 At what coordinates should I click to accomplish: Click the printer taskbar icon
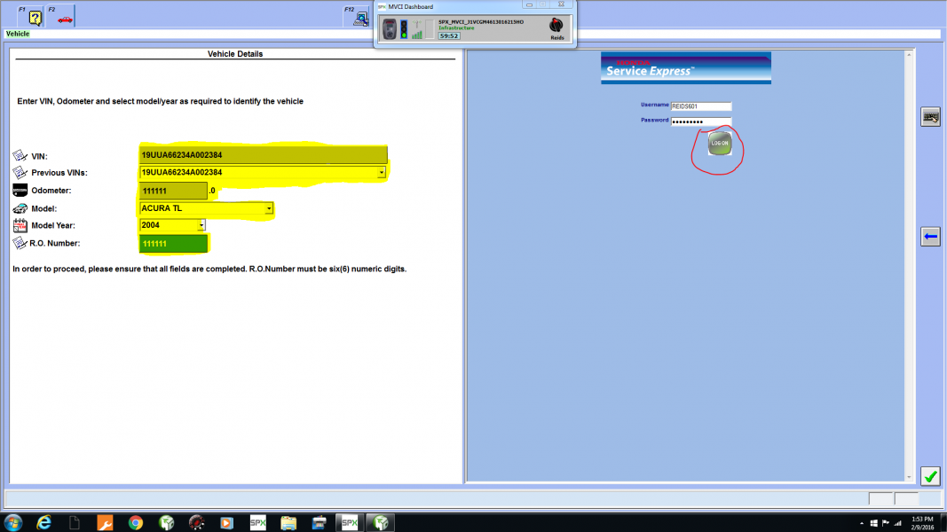(x=319, y=522)
